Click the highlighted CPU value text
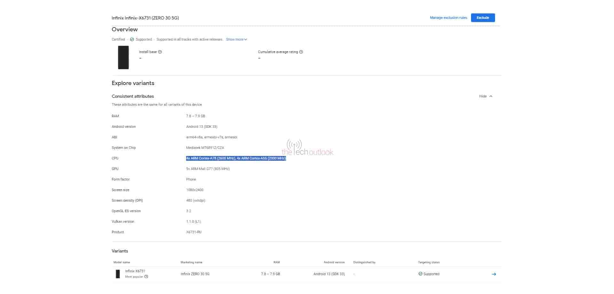Screen dimensions: 614x294 point(236,159)
